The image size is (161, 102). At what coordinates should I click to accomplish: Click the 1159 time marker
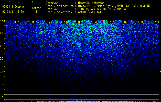[141, 22]
